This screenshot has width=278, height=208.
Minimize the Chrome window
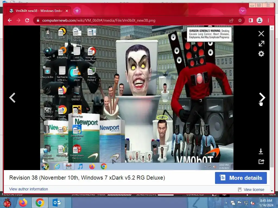[x=252, y=5]
